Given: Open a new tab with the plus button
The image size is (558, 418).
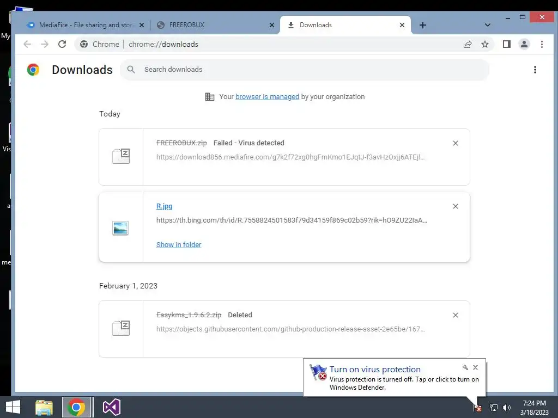Looking at the screenshot, I should click(x=422, y=25).
